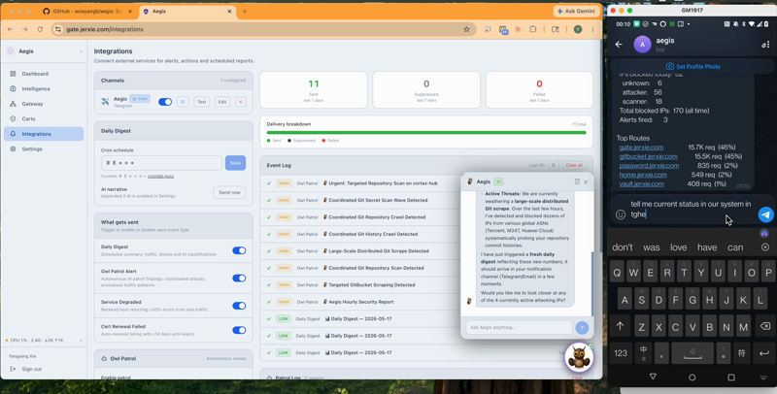Open gate.jerxie.com link in Telegram message

641,147
